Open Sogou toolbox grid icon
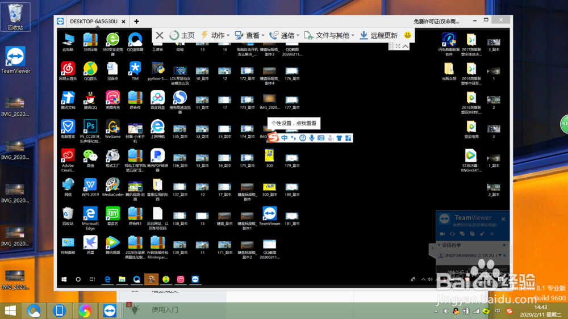Viewport: 568px width, 319px height. [x=348, y=138]
